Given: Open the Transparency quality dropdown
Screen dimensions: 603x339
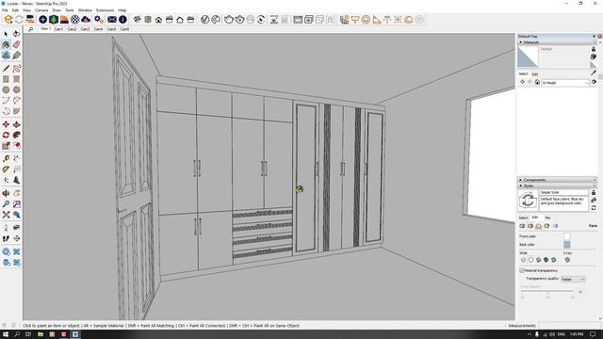Looking at the screenshot, I should pyautogui.click(x=573, y=279).
